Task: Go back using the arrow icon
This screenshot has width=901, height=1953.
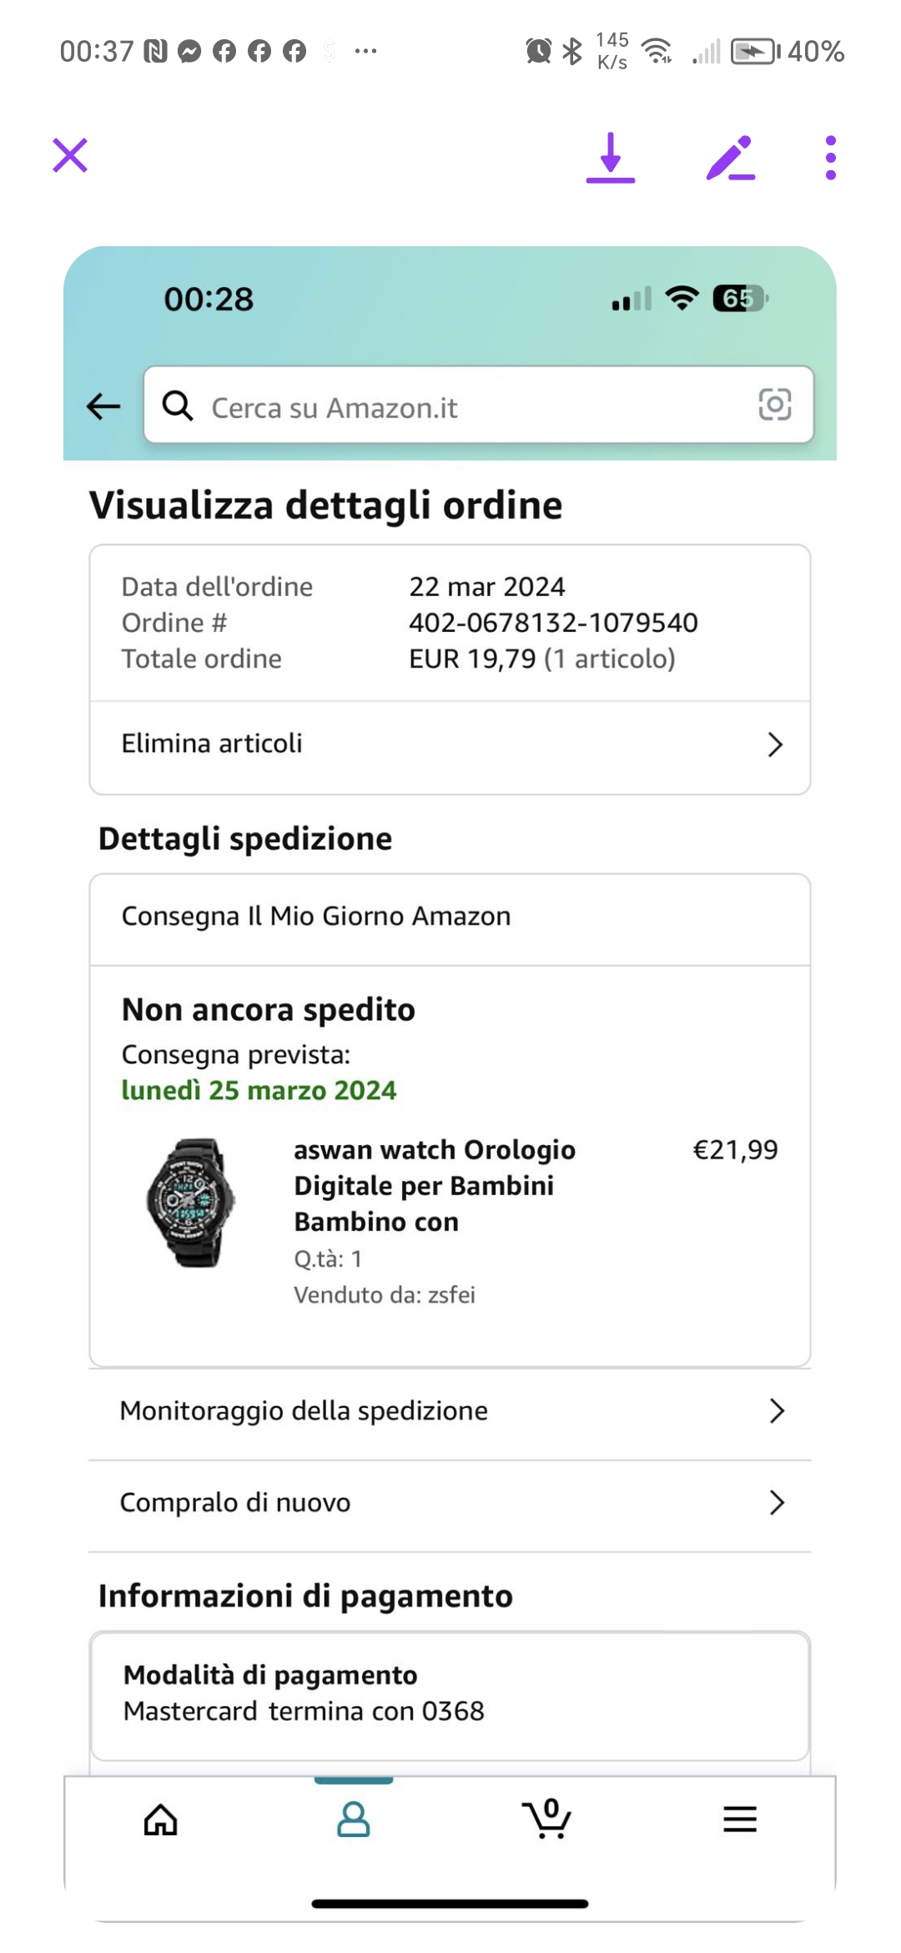Action: click(x=104, y=406)
